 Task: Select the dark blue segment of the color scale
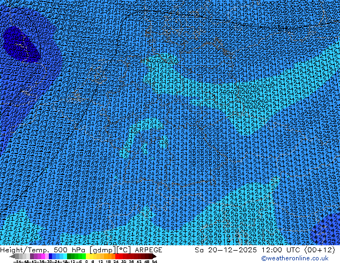click(x=50, y=257)
